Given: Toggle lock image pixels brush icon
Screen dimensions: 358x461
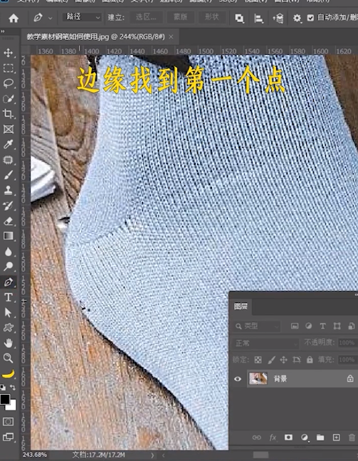Looking at the screenshot, I should (x=271, y=359).
